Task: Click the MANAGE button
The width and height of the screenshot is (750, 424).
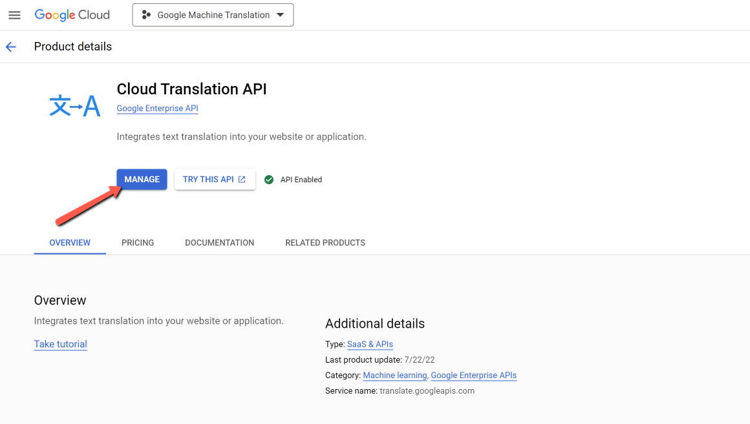Action: (142, 179)
